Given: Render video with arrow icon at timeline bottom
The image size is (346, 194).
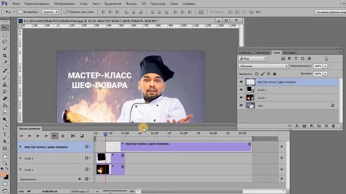Looking at the screenshot, I should [29, 191].
